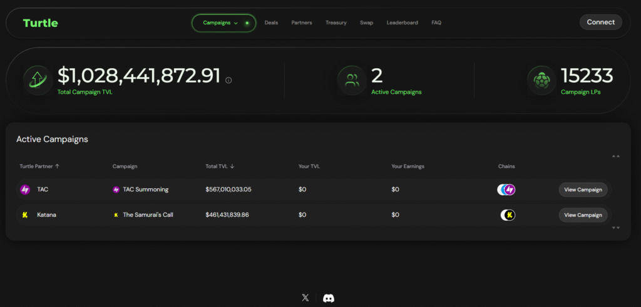Screen dimensions: 641x307
Task: Click the Campaign LPs turtle icon
Action: pos(541,81)
